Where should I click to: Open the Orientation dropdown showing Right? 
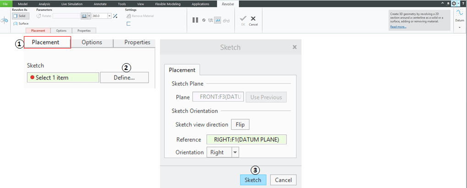235,152
